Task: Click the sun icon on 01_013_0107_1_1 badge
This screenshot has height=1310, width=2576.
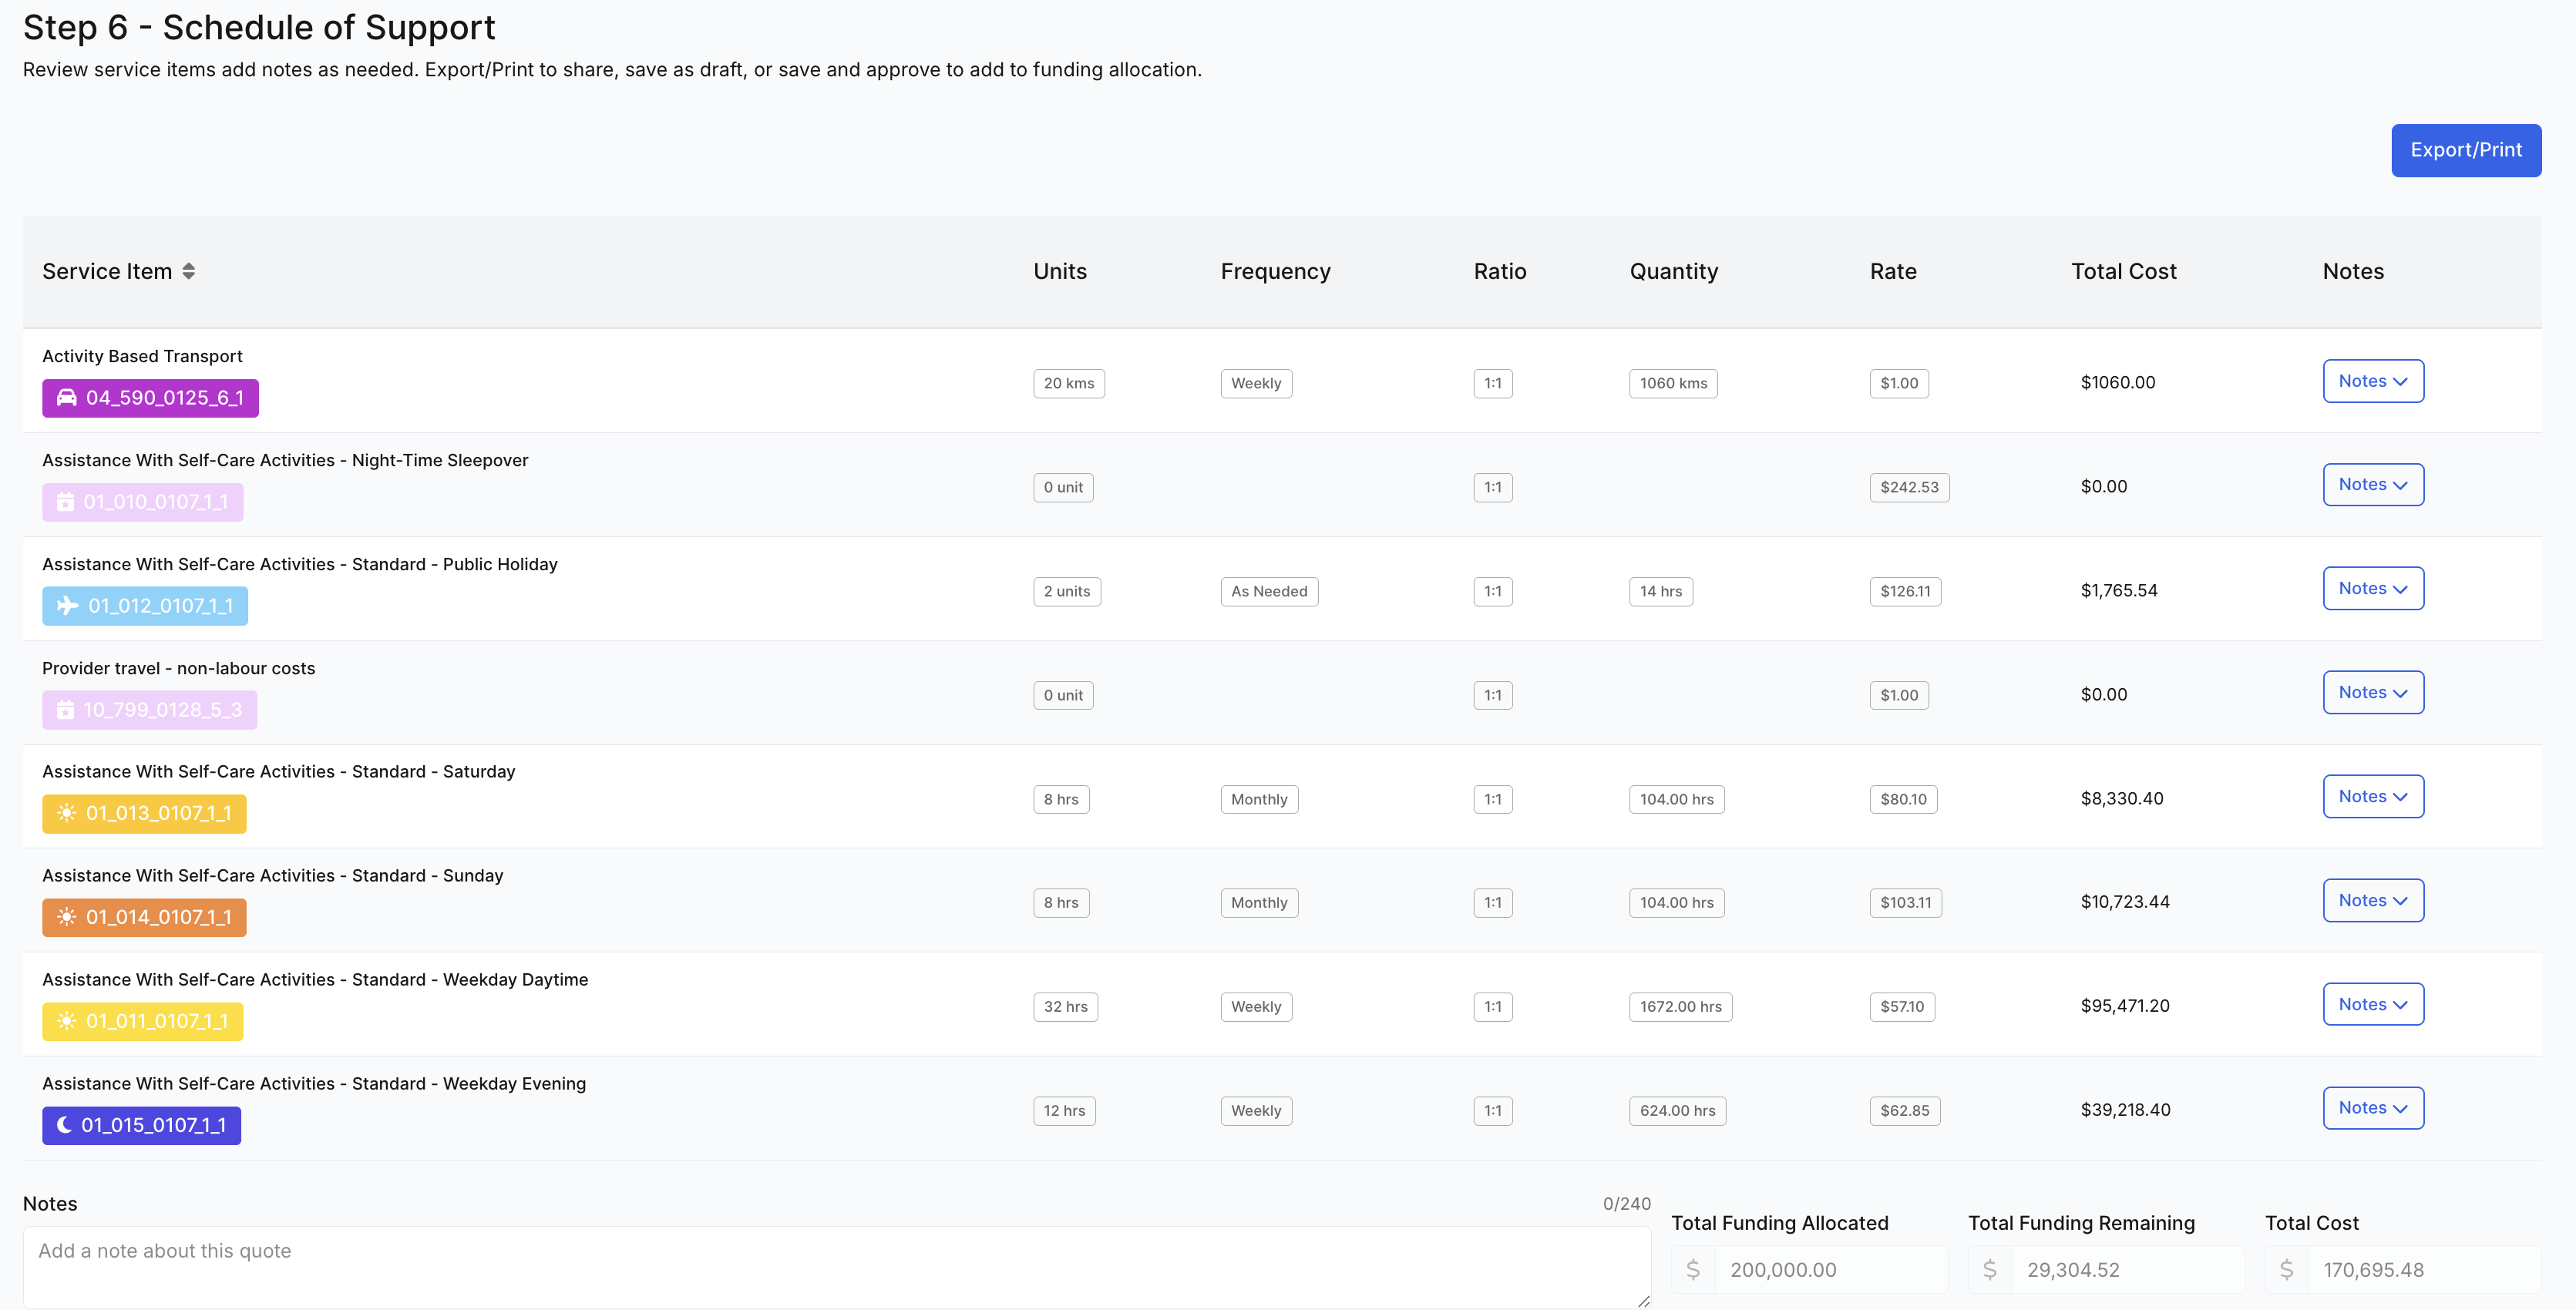Action: pos(66,813)
